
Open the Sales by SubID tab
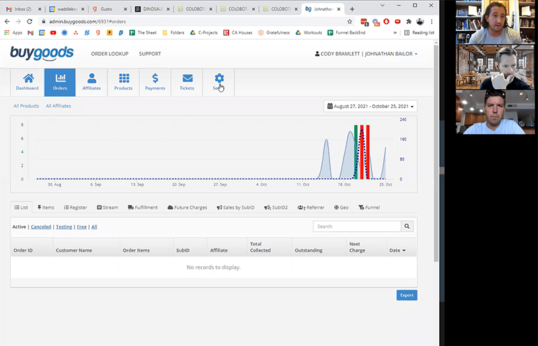[235, 208]
